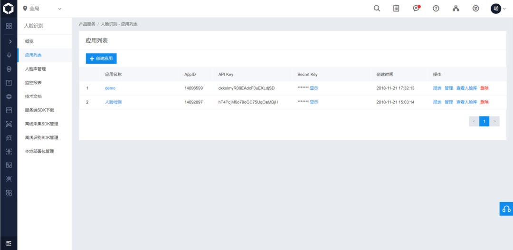Click the API Key hT4PojM6o79oGC75UqOaMBjH

[248, 102]
